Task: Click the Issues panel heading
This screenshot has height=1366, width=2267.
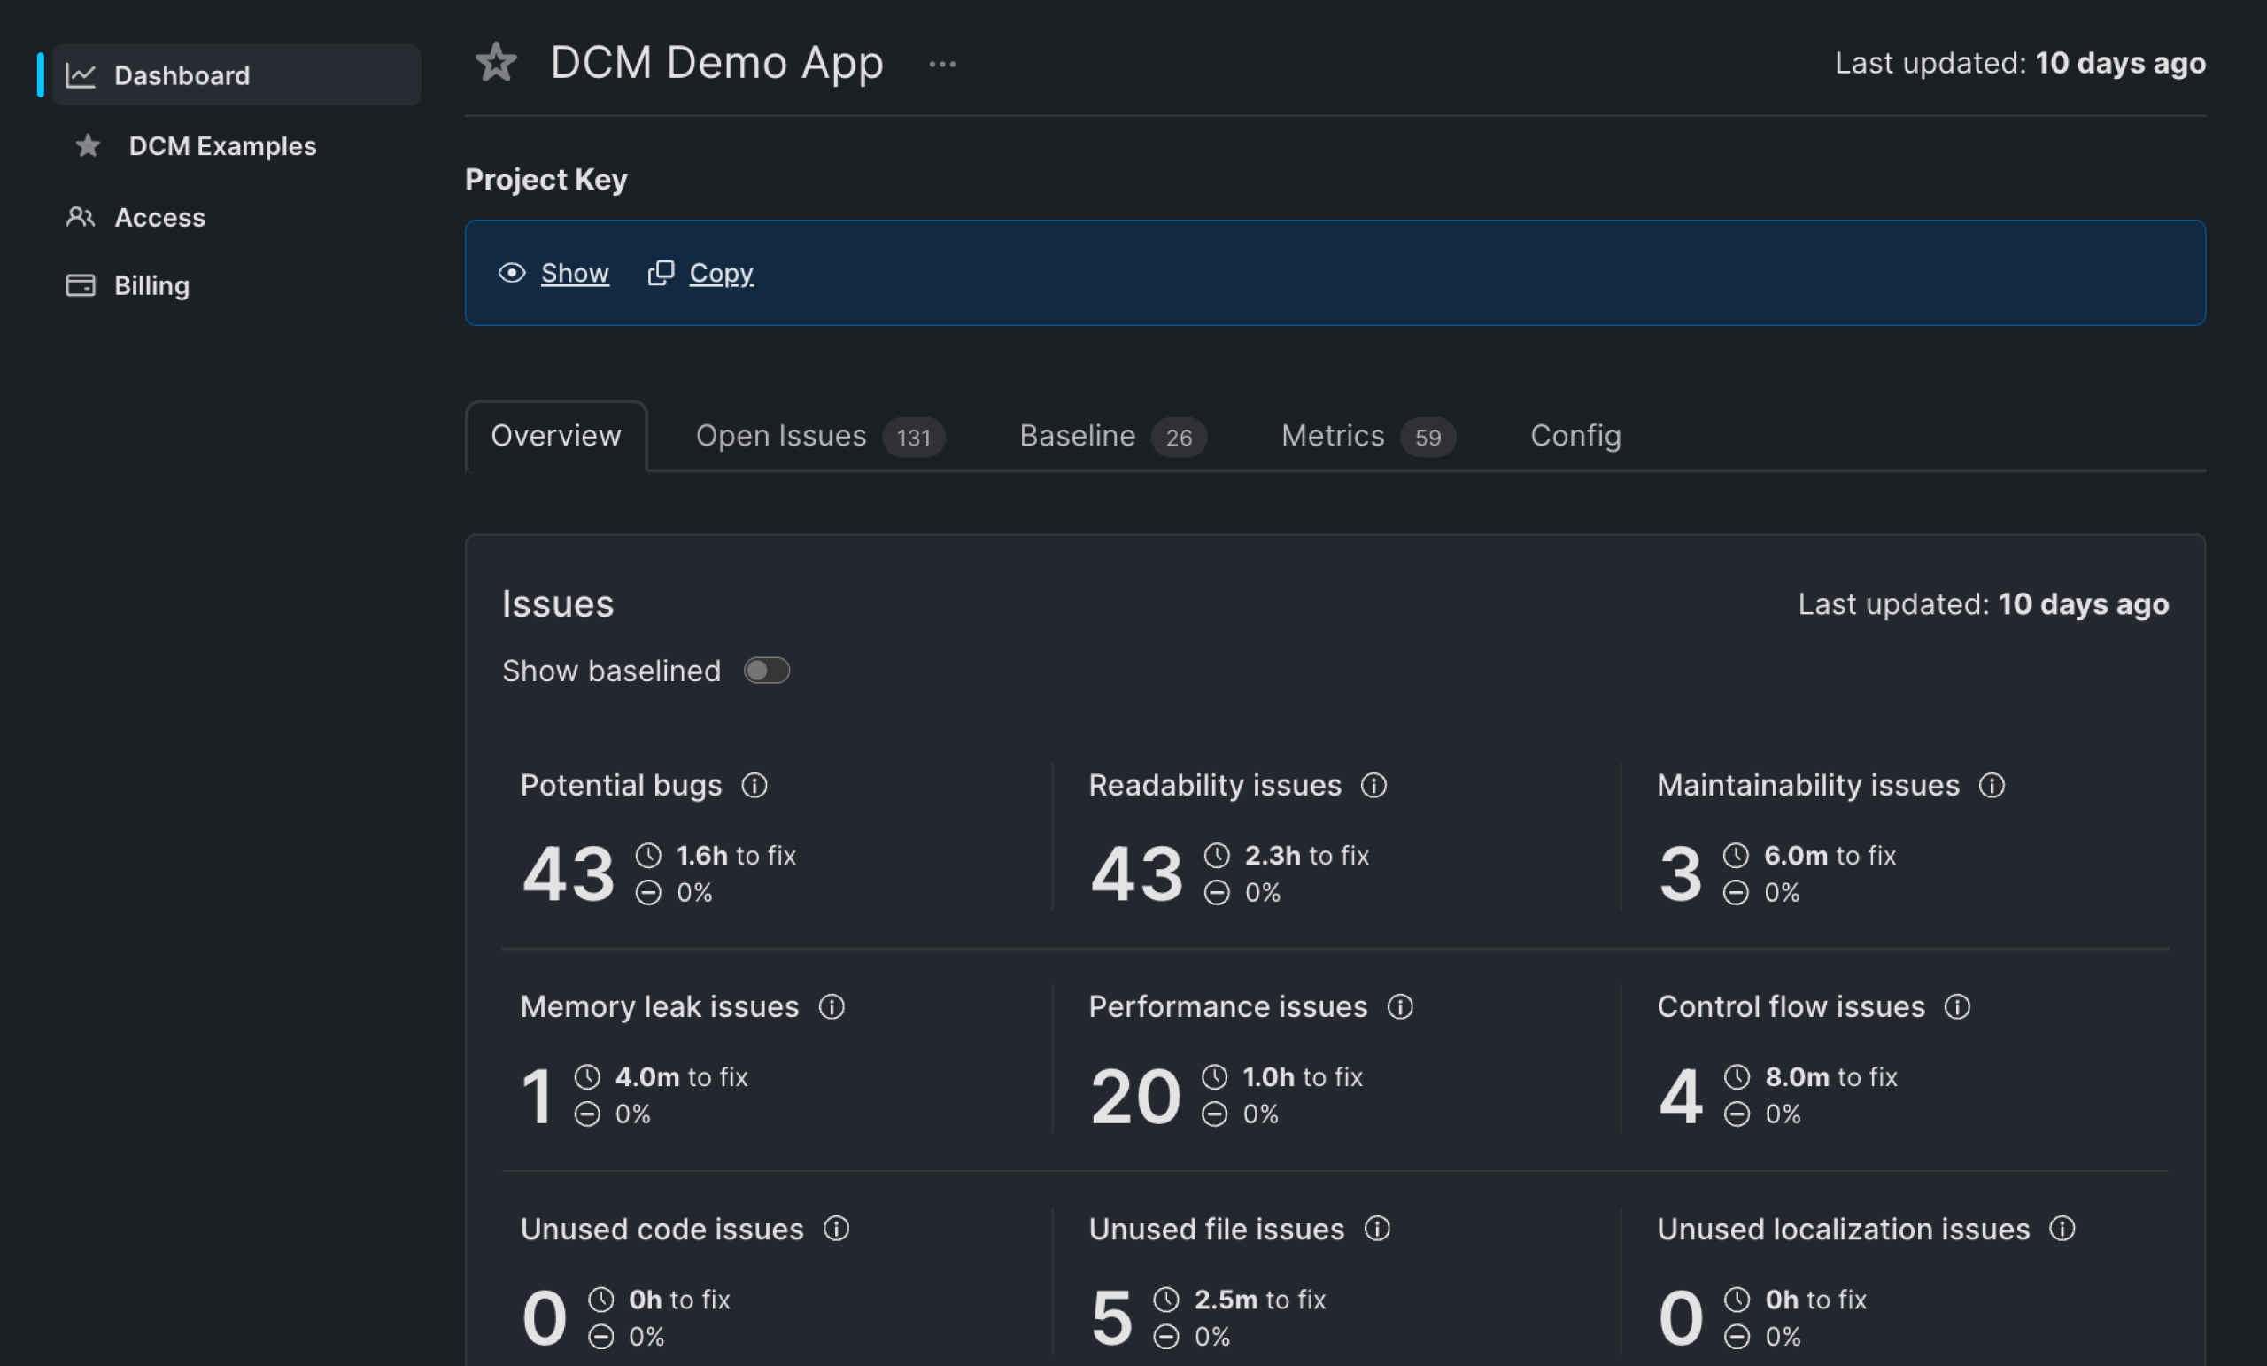Action: coord(558,604)
